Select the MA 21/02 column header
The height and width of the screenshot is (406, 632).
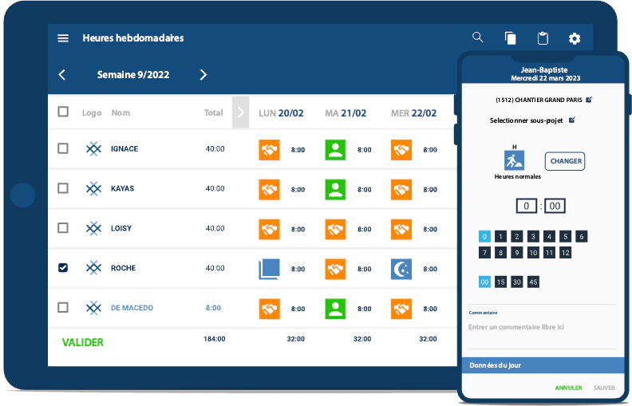pyautogui.click(x=346, y=113)
